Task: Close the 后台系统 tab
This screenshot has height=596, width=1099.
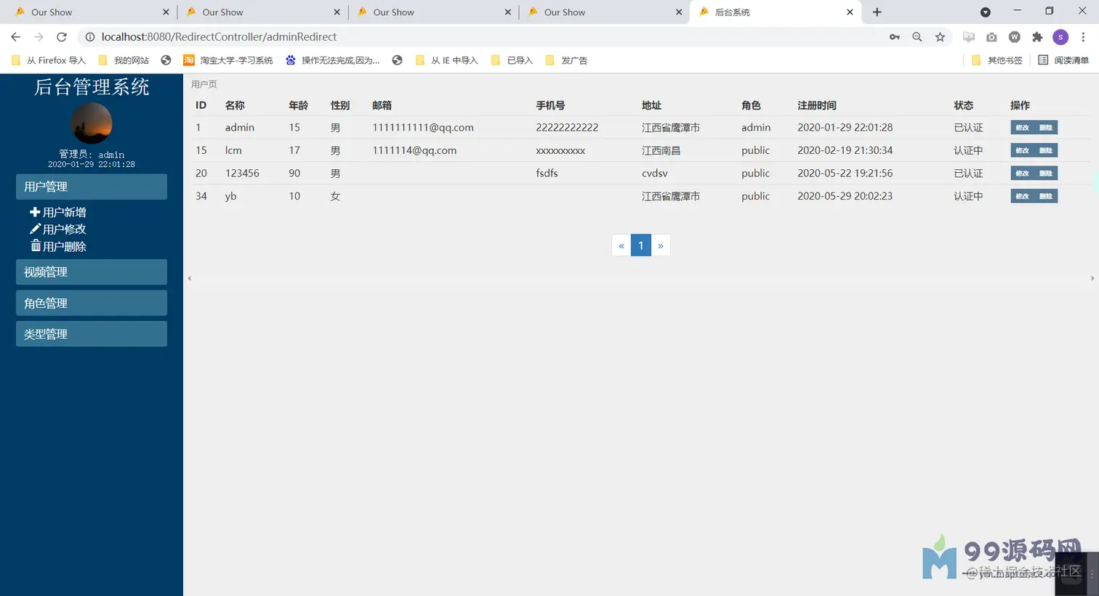Action: 850,12
